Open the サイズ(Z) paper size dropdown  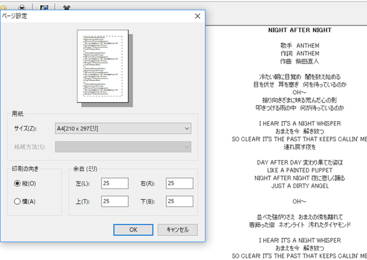click(123, 129)
